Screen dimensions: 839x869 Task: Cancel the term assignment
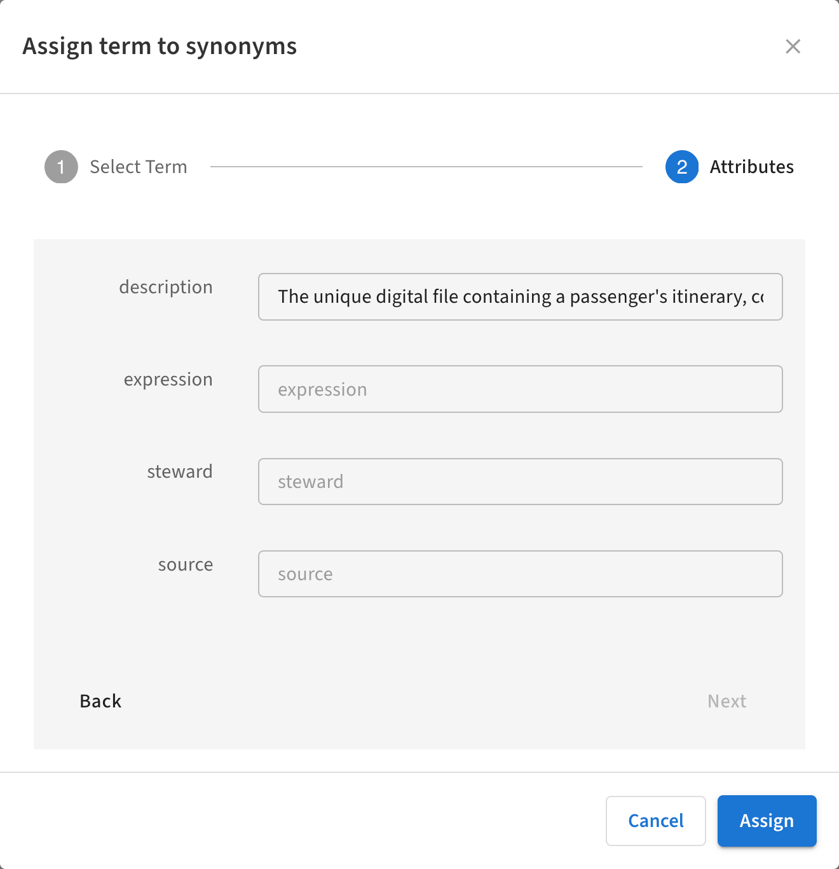[x=655, y=821]
